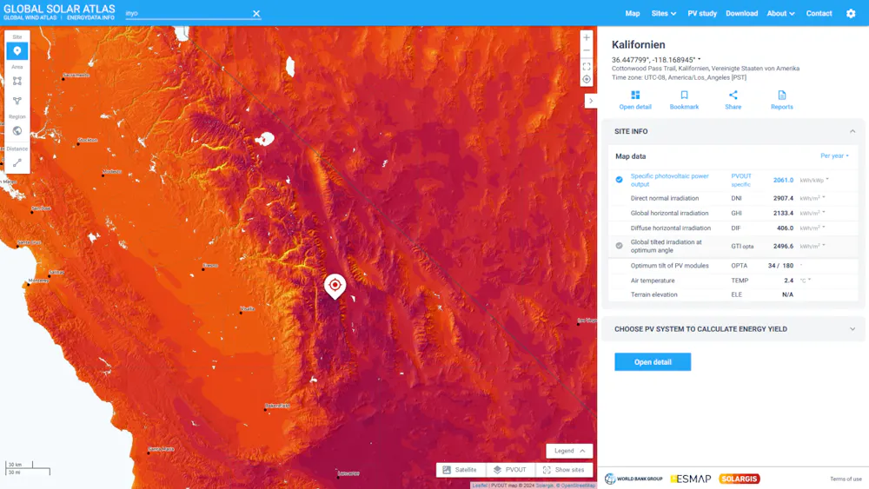The image size is (869, 489).
Task: Click the DNI value 2907.4
Action: [x=783, y=198]
